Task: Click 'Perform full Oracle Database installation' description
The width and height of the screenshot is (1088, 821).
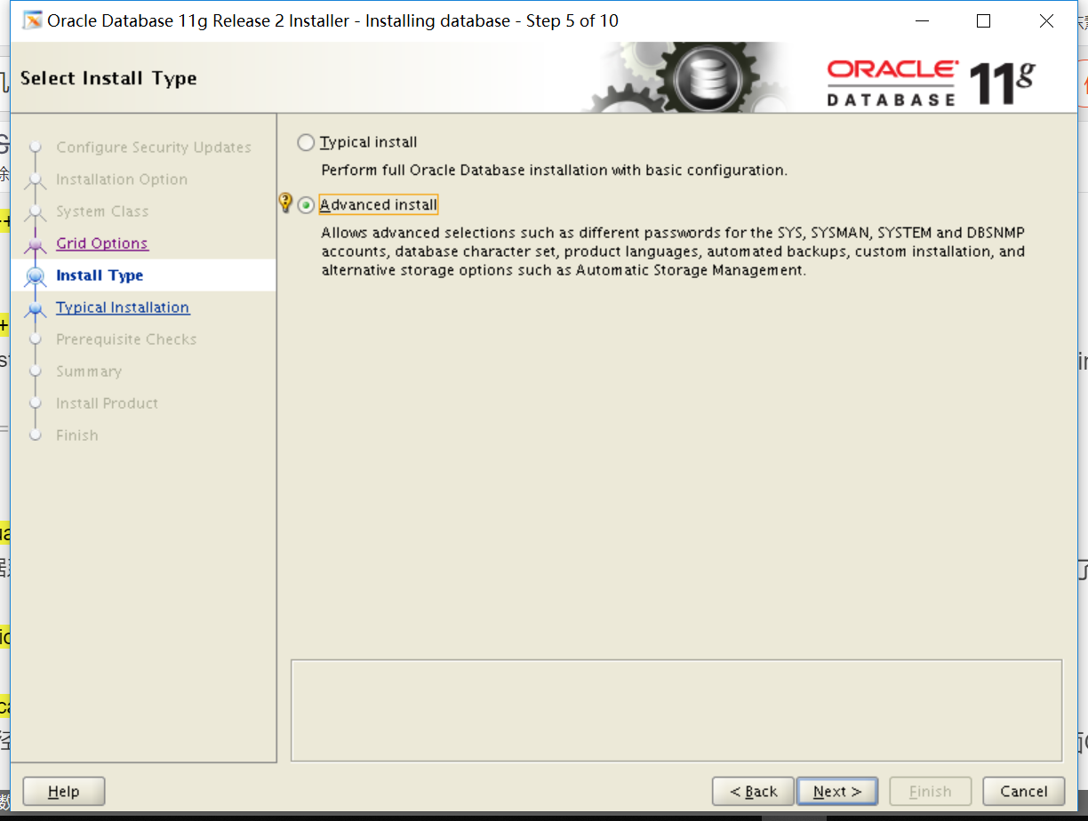Action: 554,170
